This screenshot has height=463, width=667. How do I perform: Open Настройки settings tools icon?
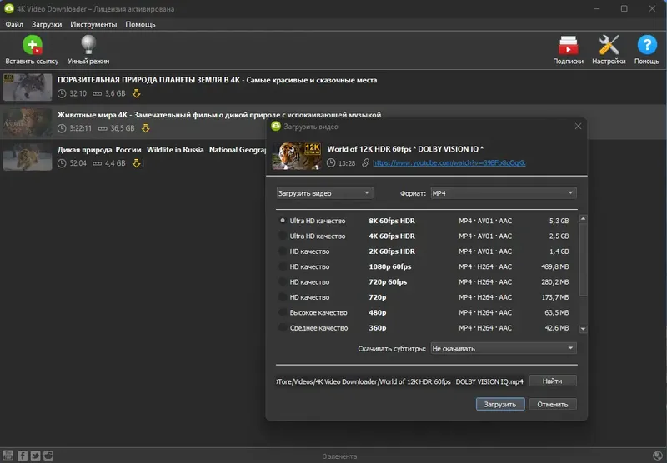click(x=609, y=45)
